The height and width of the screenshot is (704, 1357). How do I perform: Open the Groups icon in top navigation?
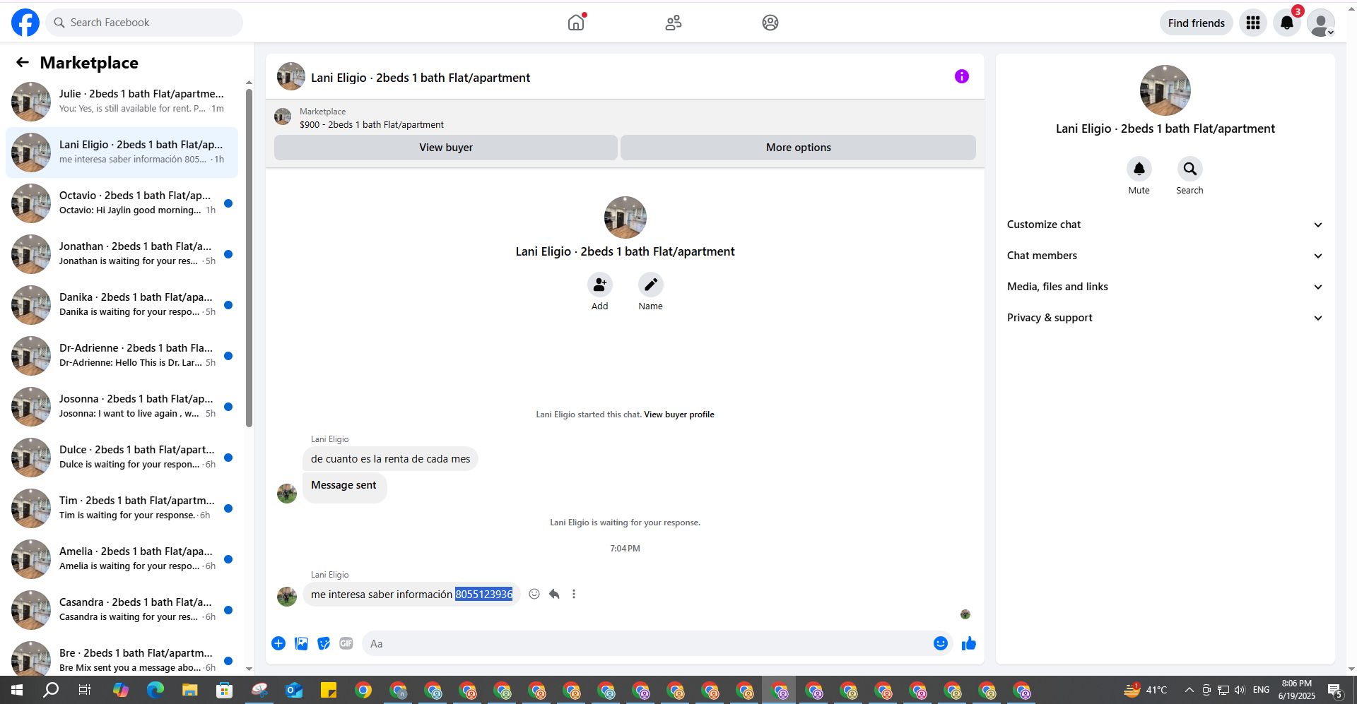pyautogui.click(x=770, y=23)
